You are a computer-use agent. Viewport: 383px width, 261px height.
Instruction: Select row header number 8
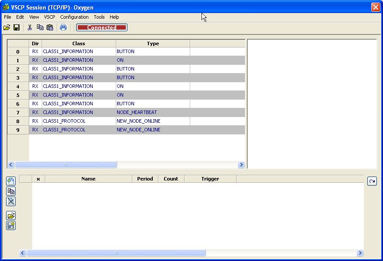click(18, 121)
